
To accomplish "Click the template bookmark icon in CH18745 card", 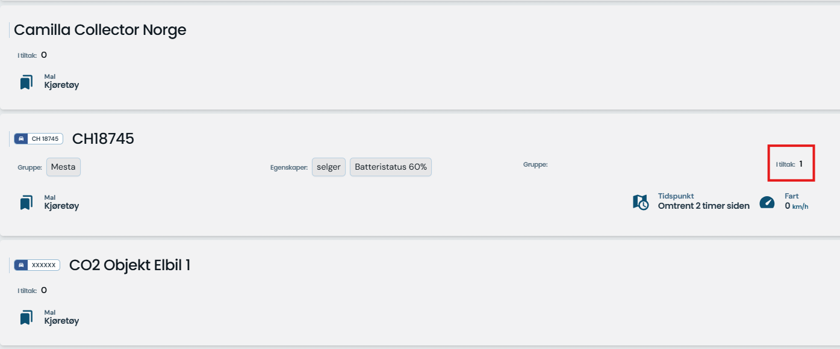I will pos(26,203).
